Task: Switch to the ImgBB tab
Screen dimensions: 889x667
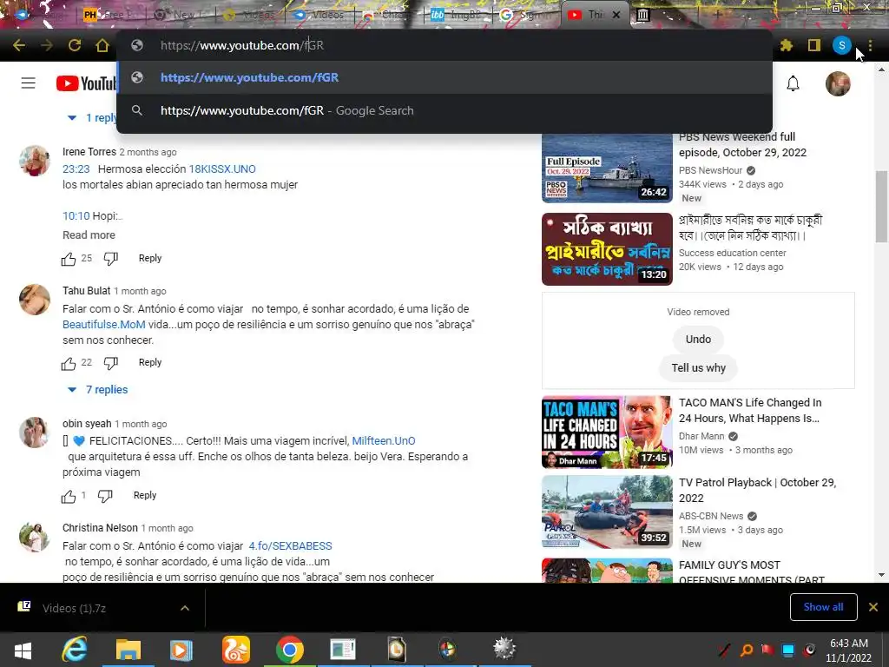Action: click(x=458, y=15)
